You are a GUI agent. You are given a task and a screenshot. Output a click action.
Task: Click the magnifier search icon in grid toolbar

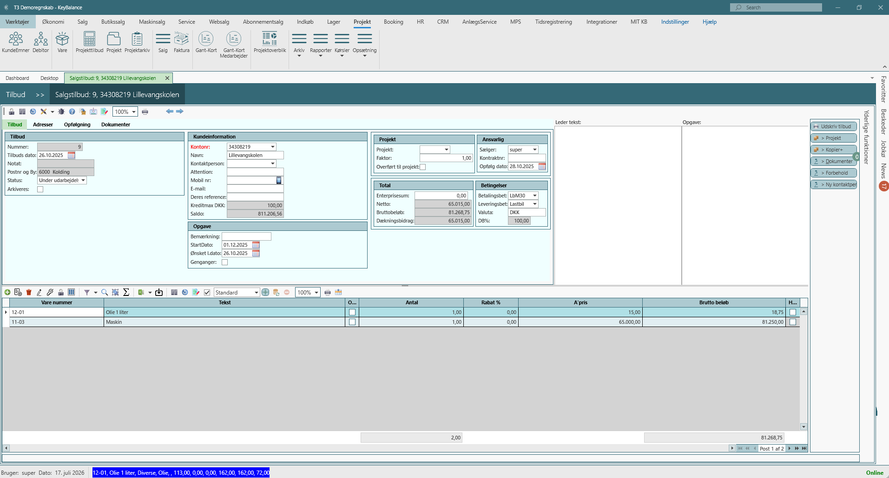click(105, 292)
